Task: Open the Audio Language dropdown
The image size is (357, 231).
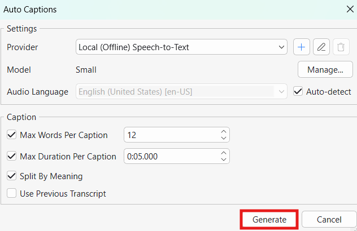Action: [x=181, y=91]
